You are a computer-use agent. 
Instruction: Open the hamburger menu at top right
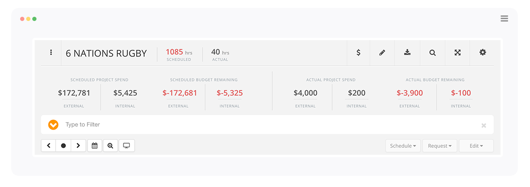coord(504,19)
